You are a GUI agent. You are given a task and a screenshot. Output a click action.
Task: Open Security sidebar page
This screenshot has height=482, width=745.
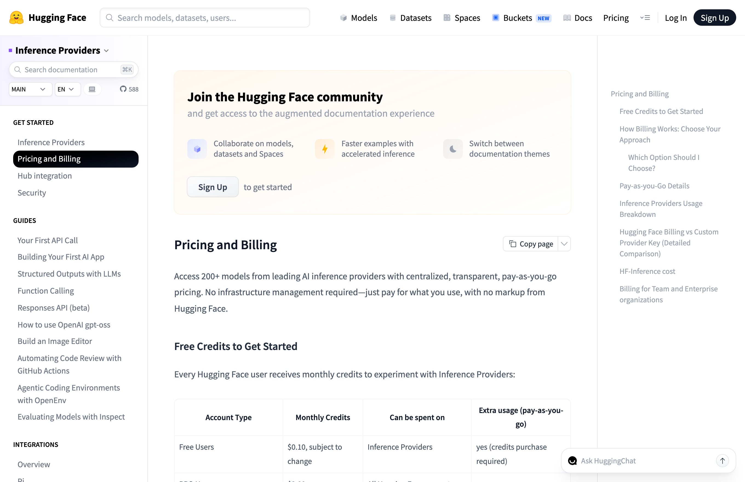pyautogui.click(x=31, y=193)
